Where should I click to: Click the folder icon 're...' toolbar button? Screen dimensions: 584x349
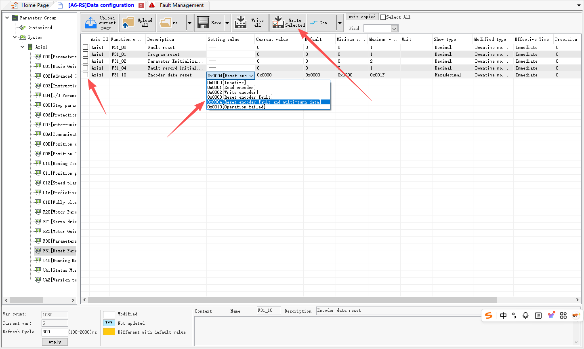click(172, 23)
